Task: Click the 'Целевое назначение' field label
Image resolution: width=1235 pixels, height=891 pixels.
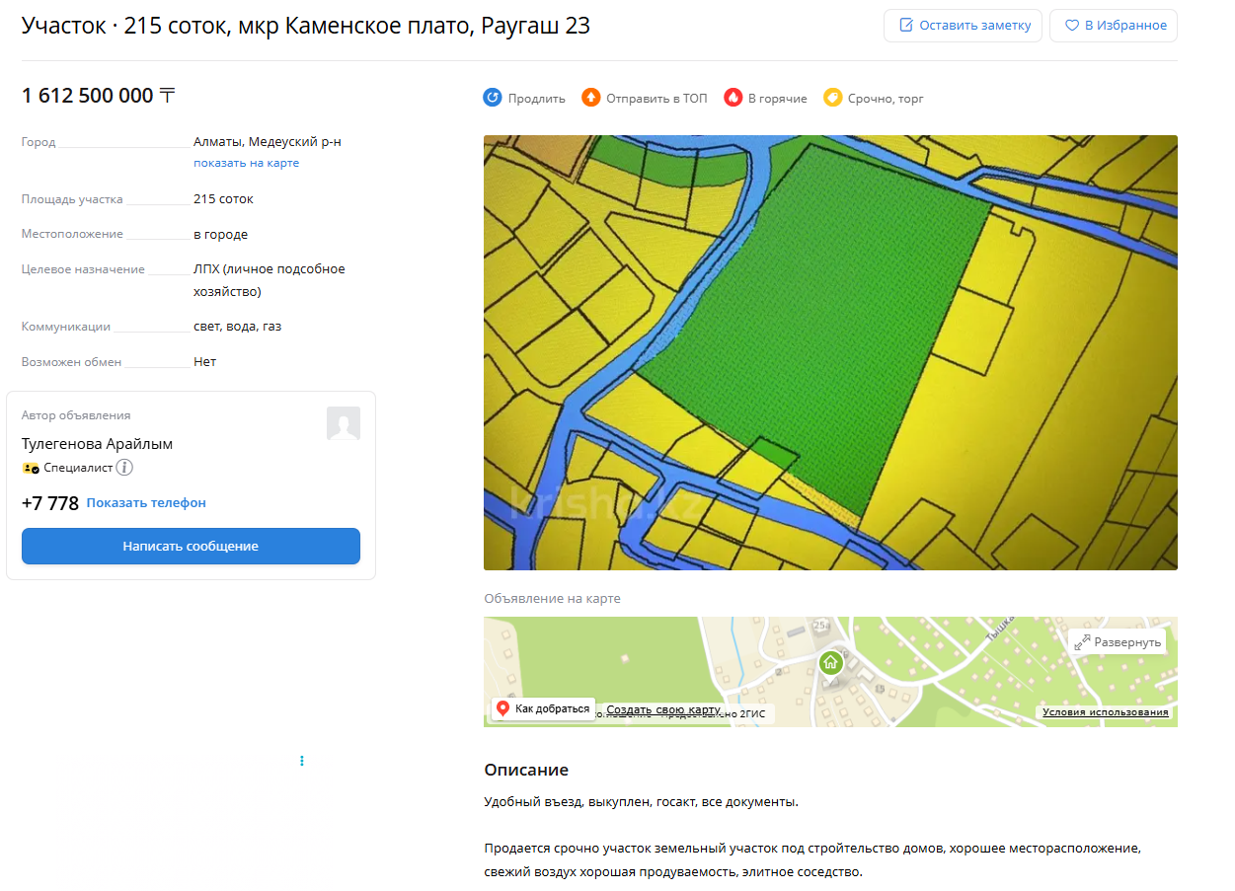Action: pos(83,269)
